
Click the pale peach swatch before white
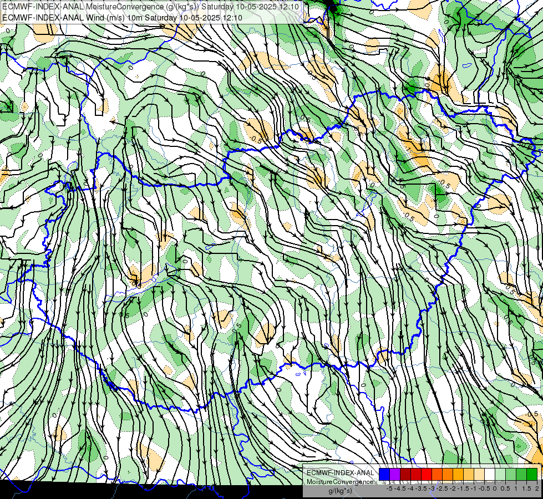[479, 475]
